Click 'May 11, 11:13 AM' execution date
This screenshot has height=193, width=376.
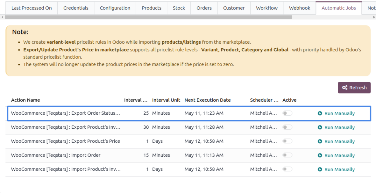pyautogui.click(x=204, y=155)
